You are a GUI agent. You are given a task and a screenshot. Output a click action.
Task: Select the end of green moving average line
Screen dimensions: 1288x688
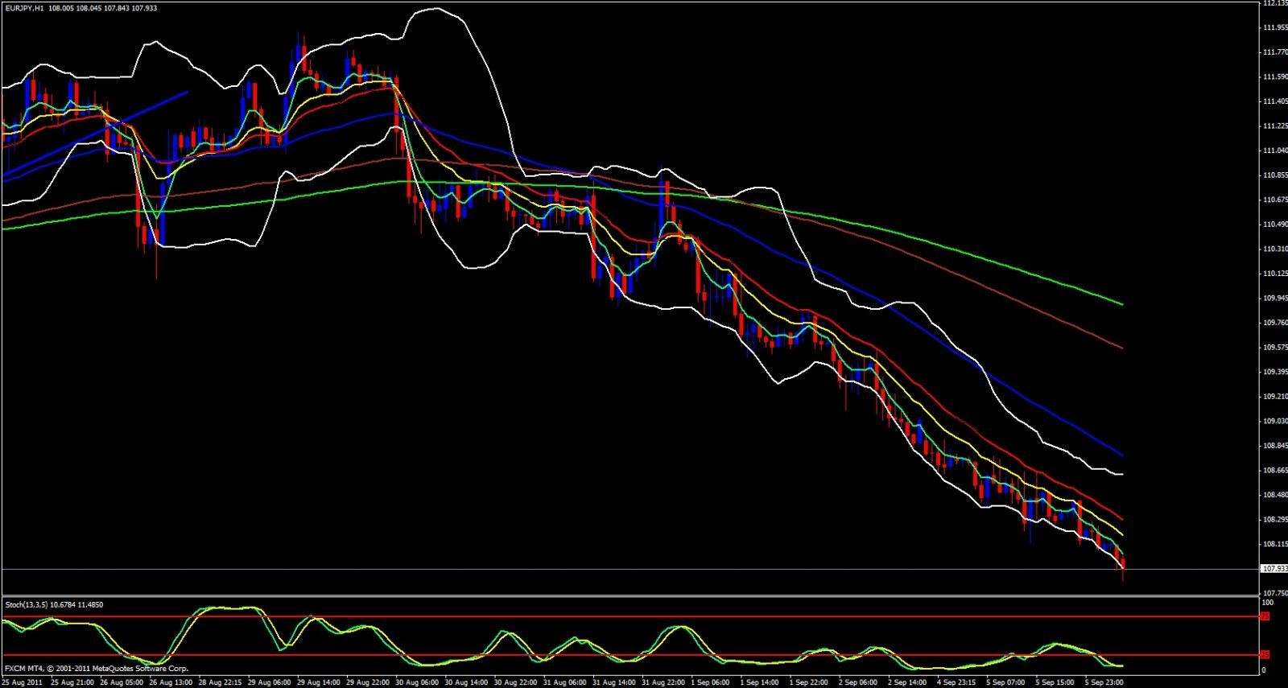pyautogui.click(x=1121, y=304)
